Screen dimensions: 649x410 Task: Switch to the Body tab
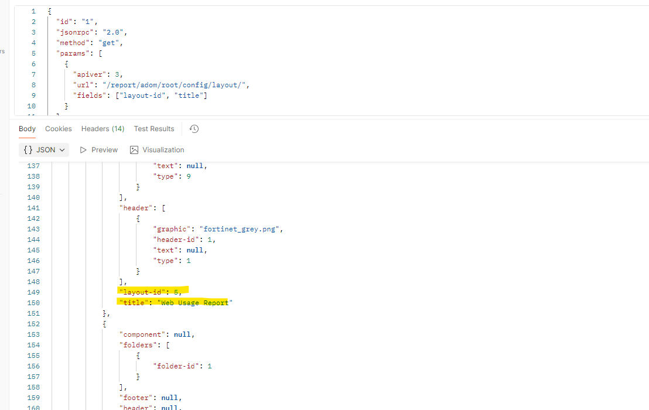click(x=27, y=129)
